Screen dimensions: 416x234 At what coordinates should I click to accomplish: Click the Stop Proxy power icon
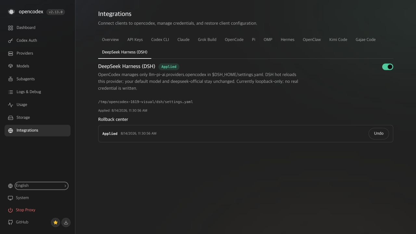point(10,210)
